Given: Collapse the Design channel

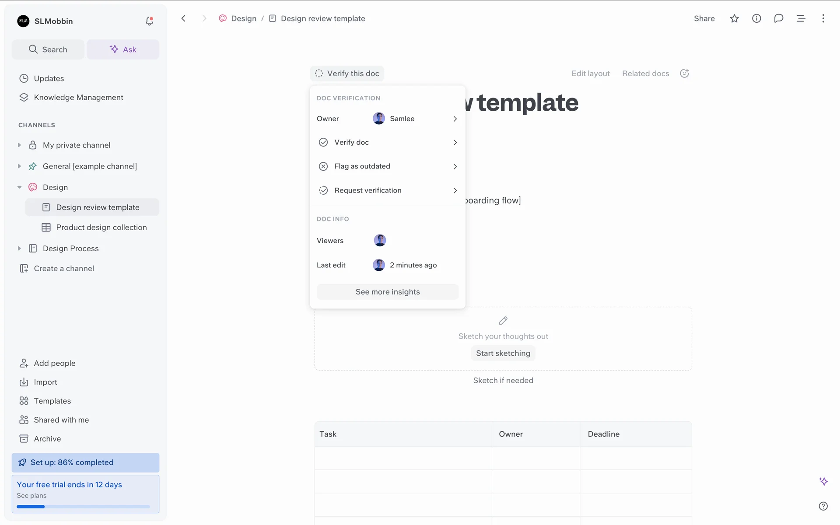Looking at the screenshot, I should (x=19, y=187).
